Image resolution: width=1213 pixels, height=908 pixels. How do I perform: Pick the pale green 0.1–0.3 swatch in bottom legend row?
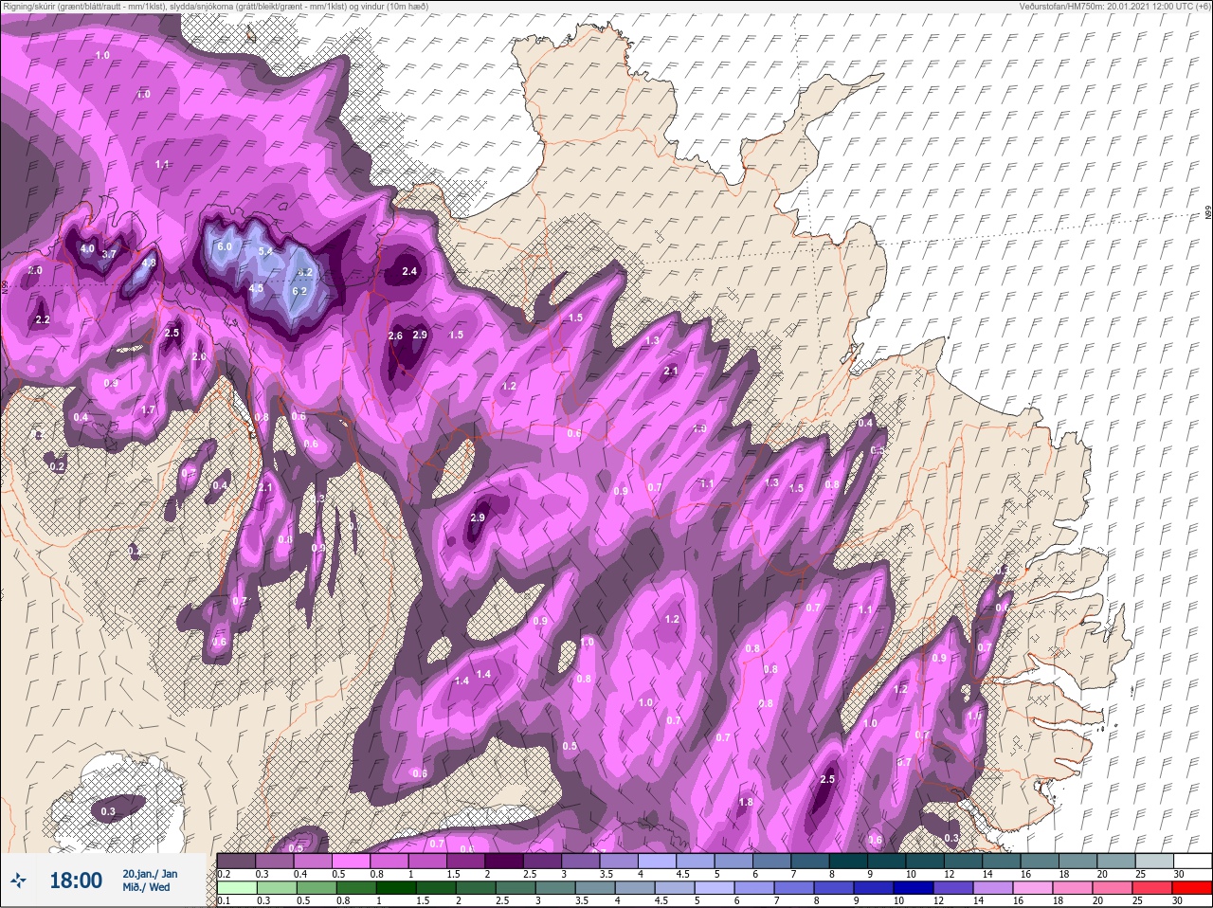click(x=236, y=888)
